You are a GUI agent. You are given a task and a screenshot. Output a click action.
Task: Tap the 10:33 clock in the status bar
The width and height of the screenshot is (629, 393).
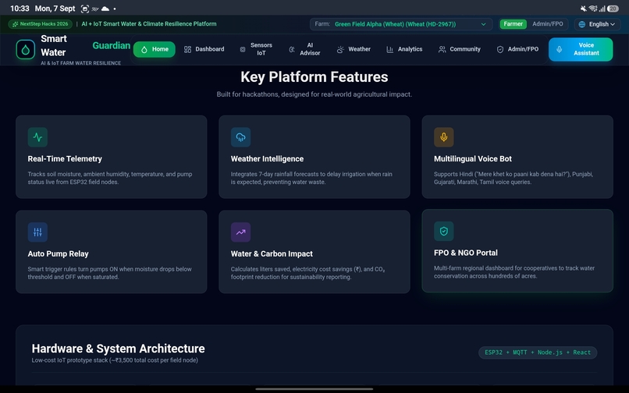20,9
